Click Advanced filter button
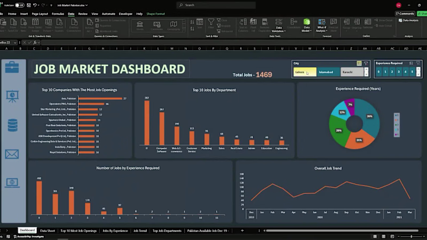Viewport: 427px width, 240px height. [x=225, y=31]
